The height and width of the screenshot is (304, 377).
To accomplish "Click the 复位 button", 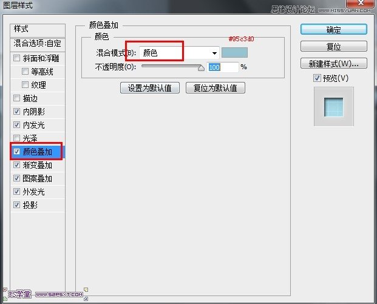I will click(x=334, y=46).
